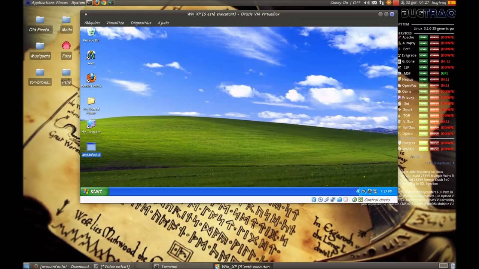This screenshot has height=269, width=479.
Task: Open the Pelis folder on Linux desktop
Action: (66, 76)
